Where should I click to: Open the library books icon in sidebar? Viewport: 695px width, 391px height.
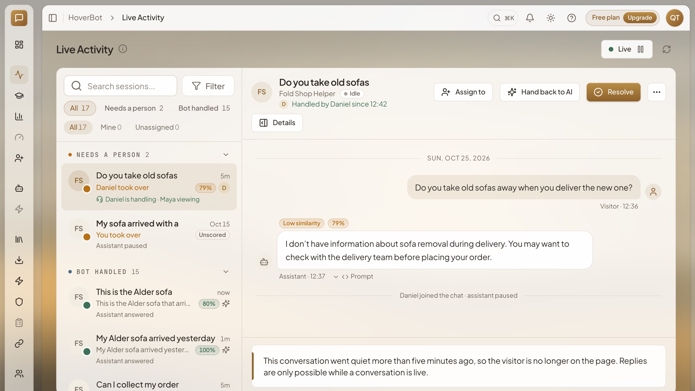pos(19,239)
